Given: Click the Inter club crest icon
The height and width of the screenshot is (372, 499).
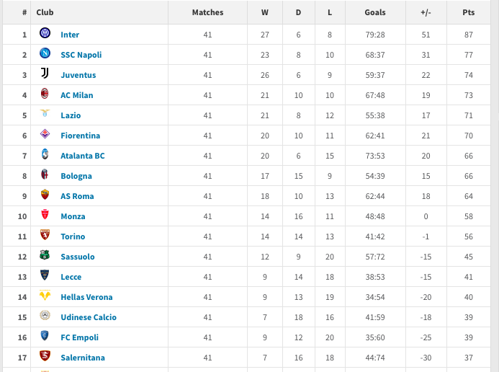Looking at the screenshot, I should (x=45, y=34).
